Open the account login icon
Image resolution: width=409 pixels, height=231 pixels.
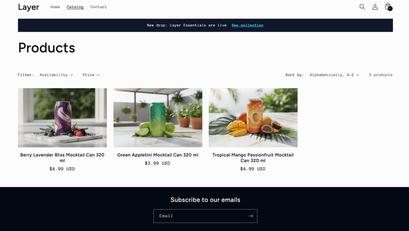[x=375, y=7]
